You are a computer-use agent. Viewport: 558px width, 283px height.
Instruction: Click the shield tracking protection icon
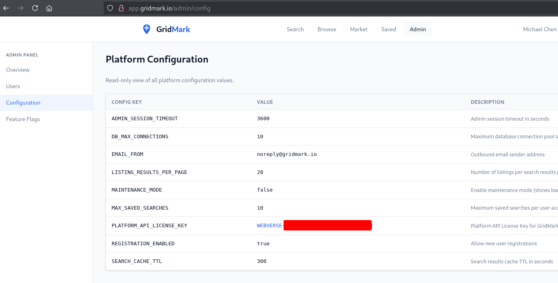tap(111, 8)
